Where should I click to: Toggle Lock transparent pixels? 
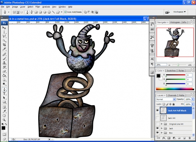pyautogui.click(x=164, y=104)
